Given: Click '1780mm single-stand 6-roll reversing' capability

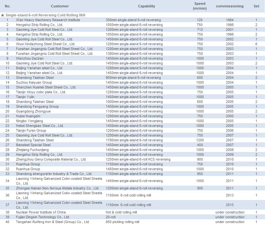Looking at the screenshot, I should 134,140.
